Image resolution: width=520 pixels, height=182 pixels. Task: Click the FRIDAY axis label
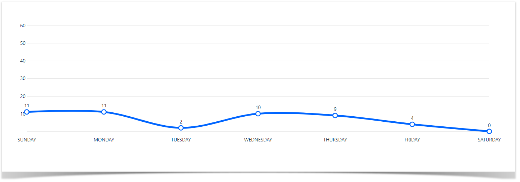(412, 140)
